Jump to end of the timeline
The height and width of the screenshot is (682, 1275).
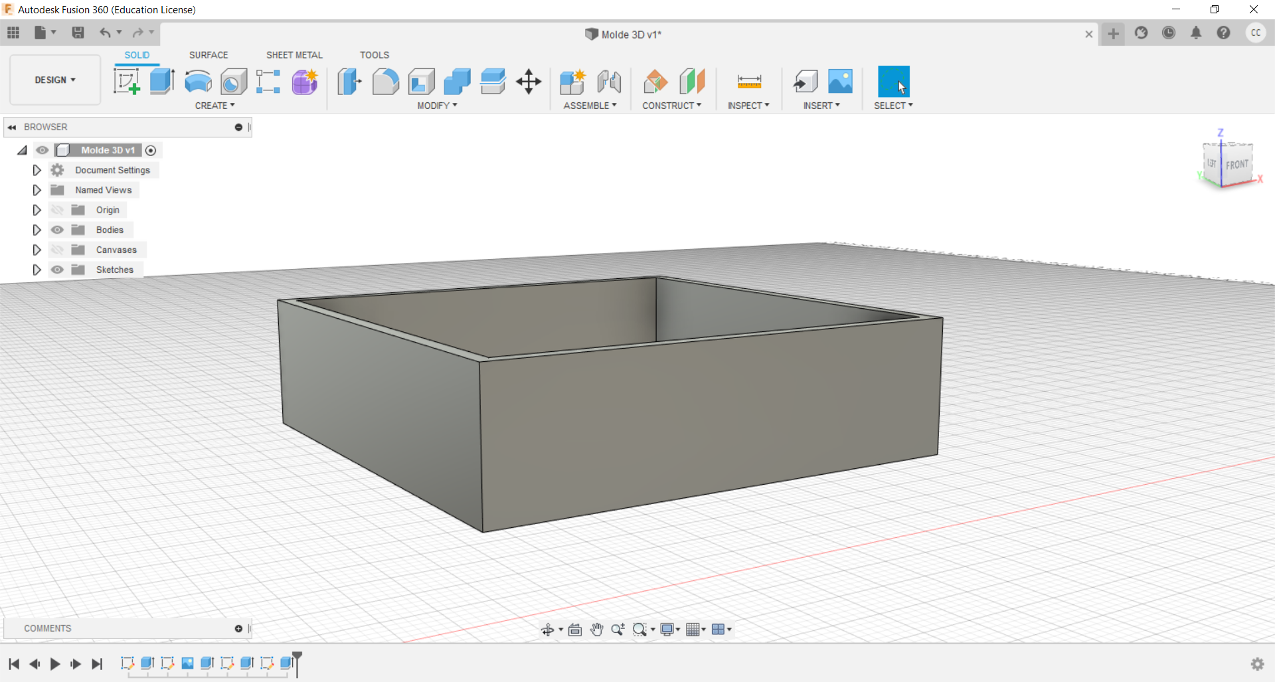click(97, 664)
